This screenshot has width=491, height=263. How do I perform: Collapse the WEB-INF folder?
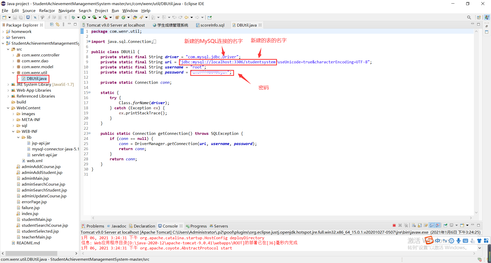coord(13,131)
